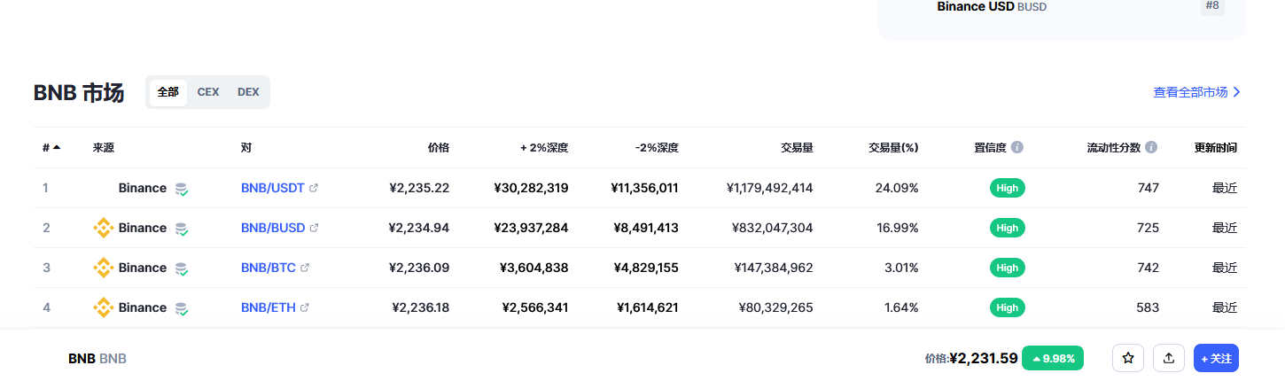Switch to the DEX tab

[248, 92]
